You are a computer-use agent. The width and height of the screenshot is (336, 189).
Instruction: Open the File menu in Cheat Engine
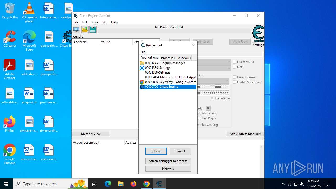[x=76, y=22]
